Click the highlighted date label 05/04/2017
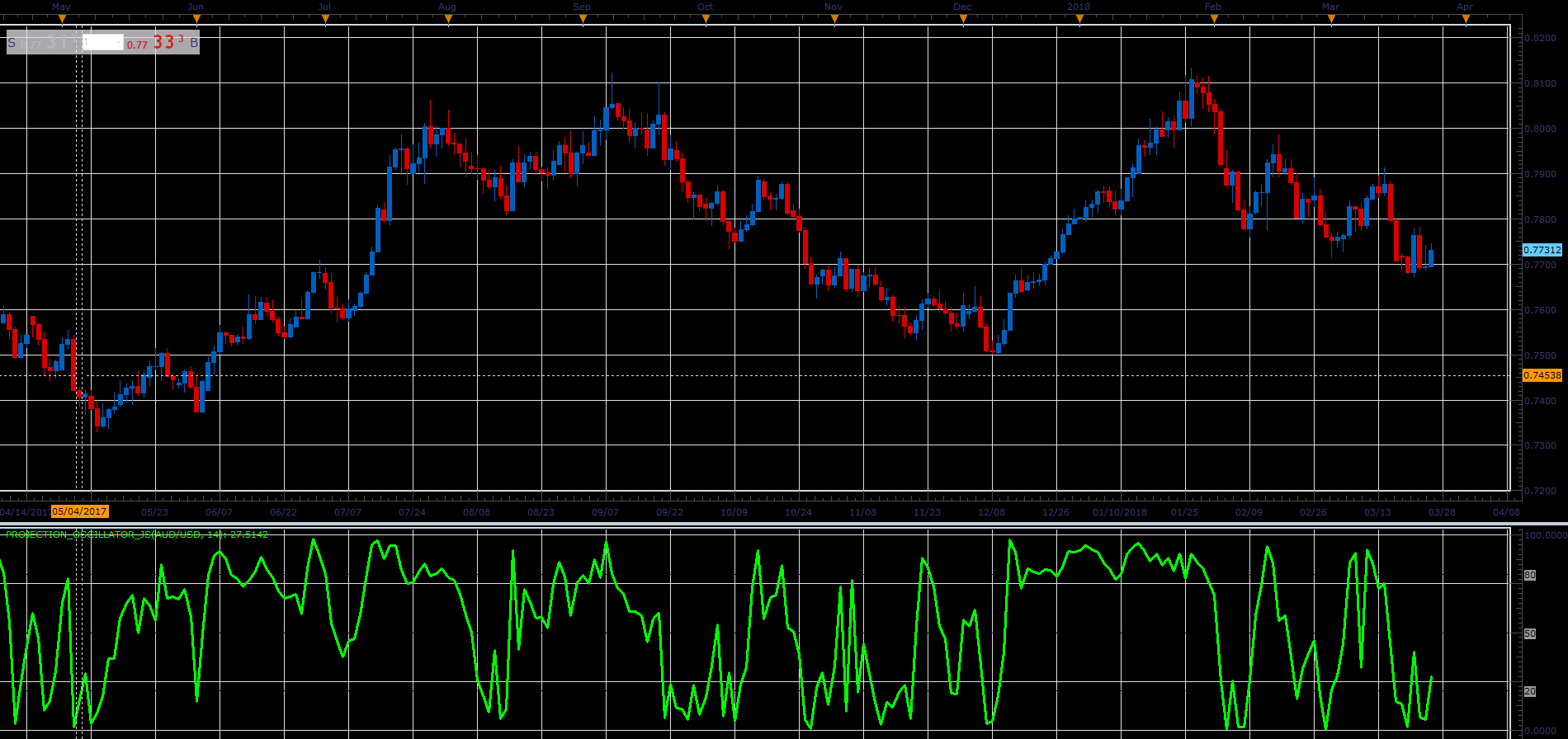Screen dimensions: 1568x739 pyautogui.click(x=80, y=511)
